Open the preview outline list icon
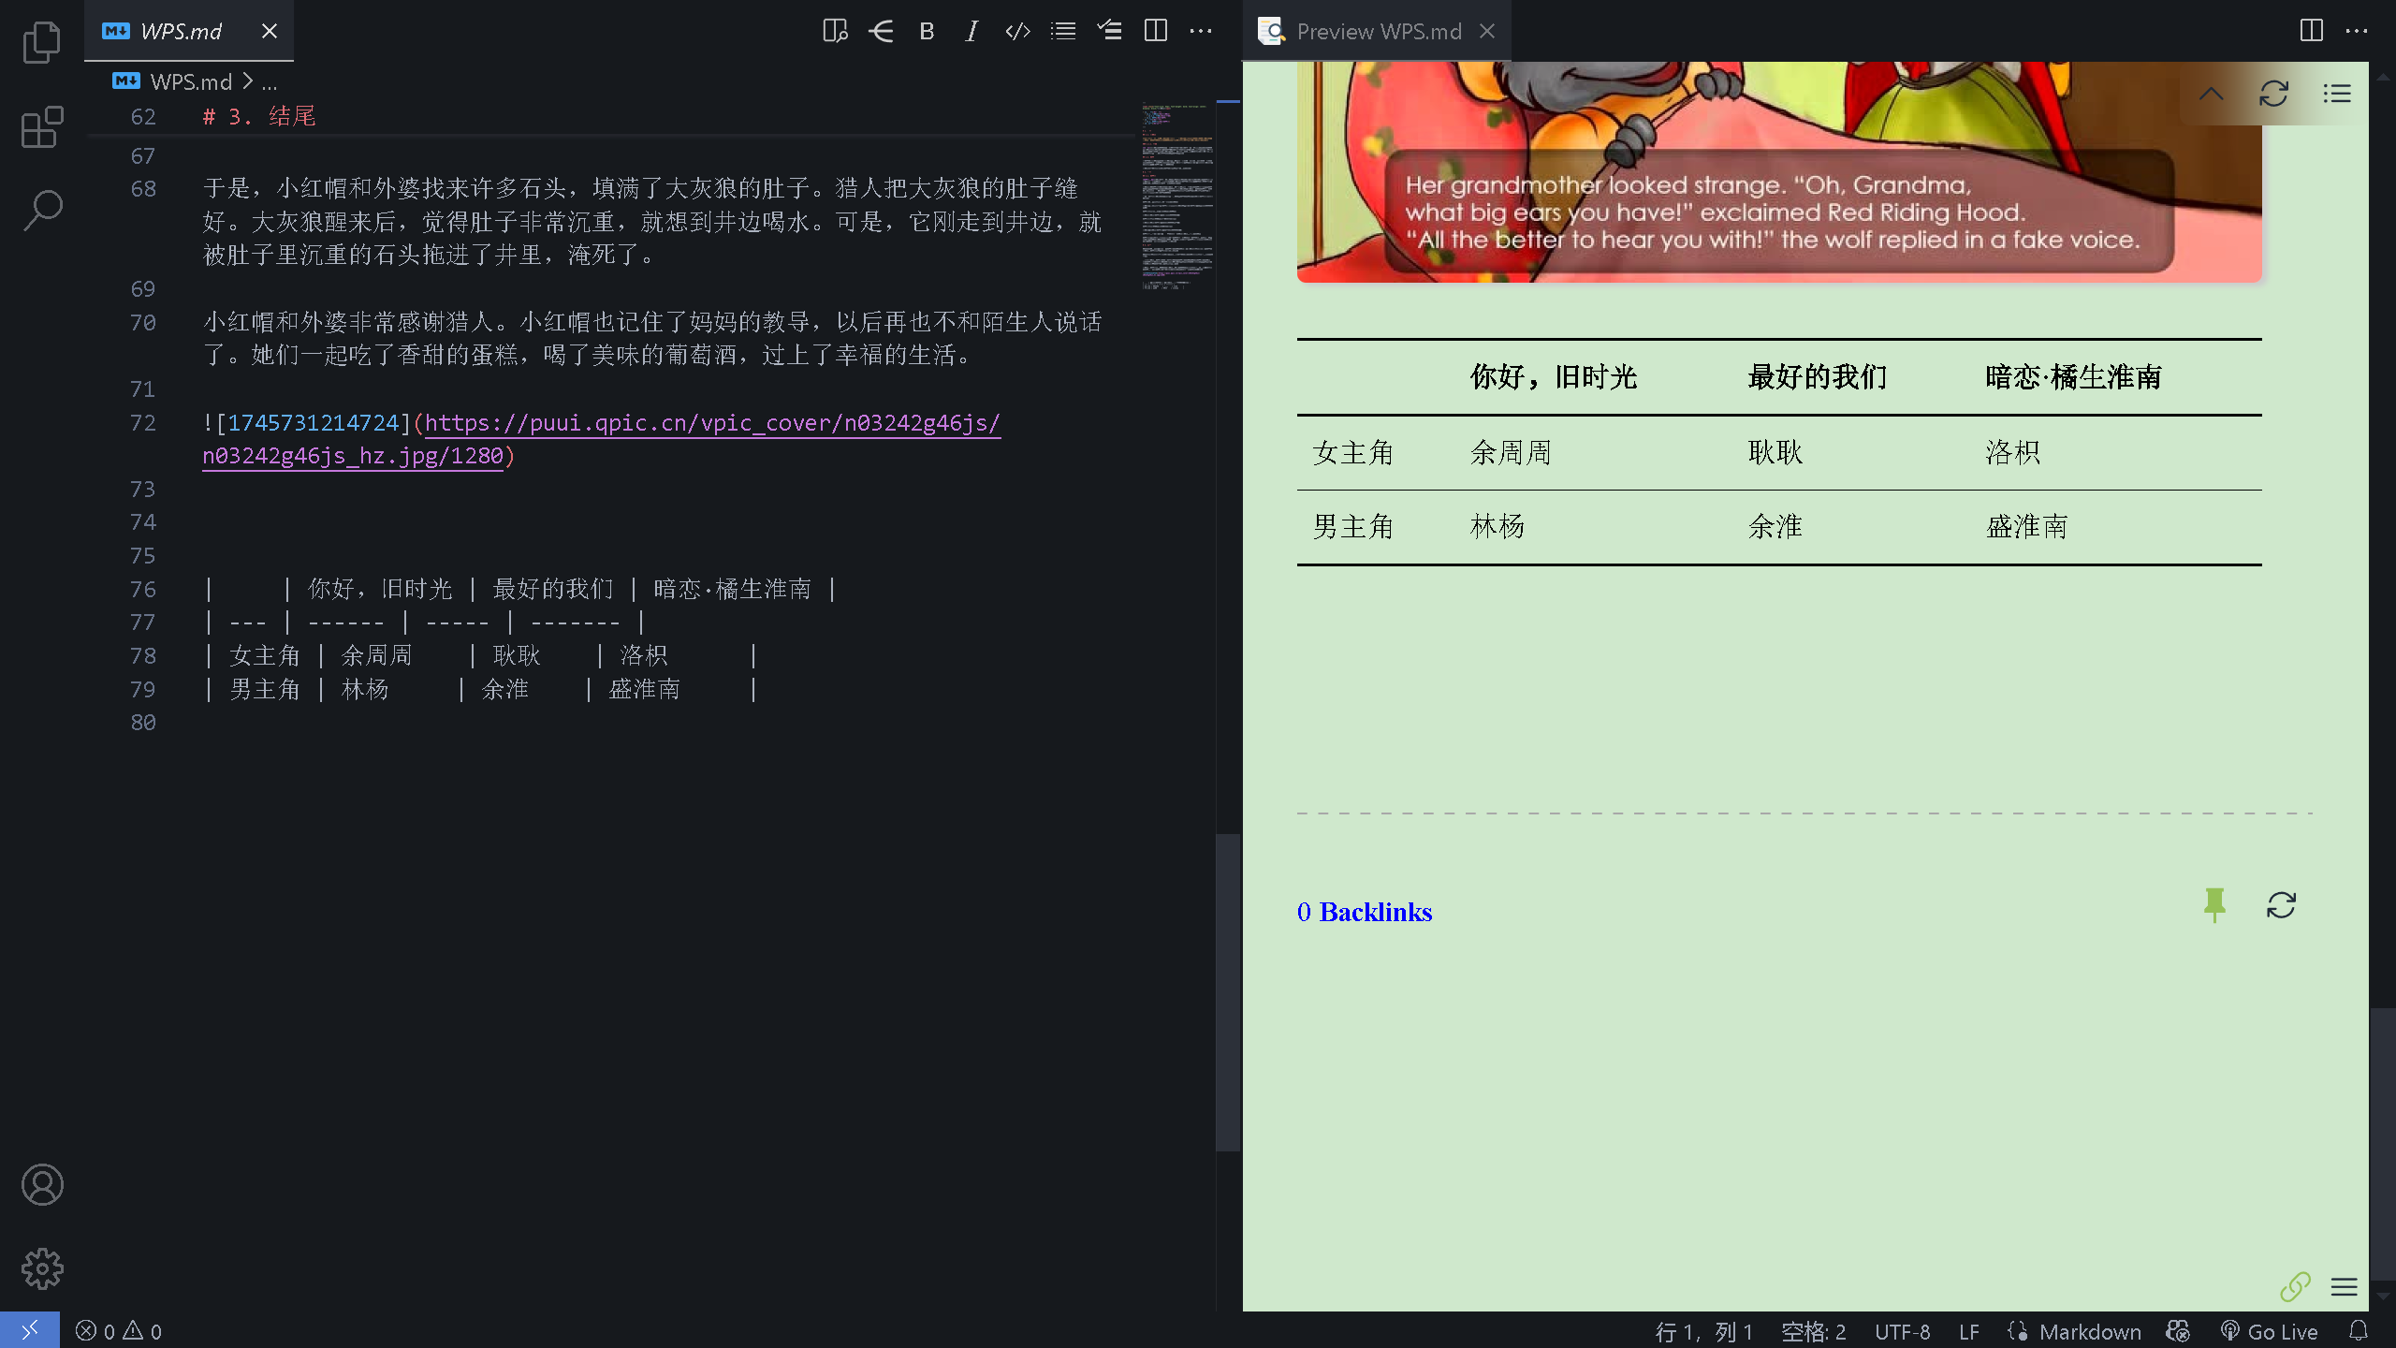Viewport: 2396px width, 1348px height. (x=2335, y=94)
